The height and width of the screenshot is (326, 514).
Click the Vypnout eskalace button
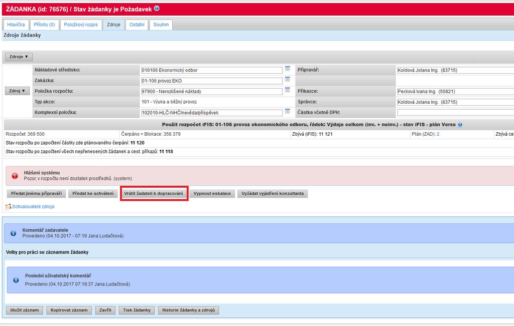pyautogui.click(x=212, y=194)
